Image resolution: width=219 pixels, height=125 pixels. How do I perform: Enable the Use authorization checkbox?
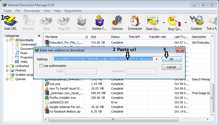[x=41, y=66]
